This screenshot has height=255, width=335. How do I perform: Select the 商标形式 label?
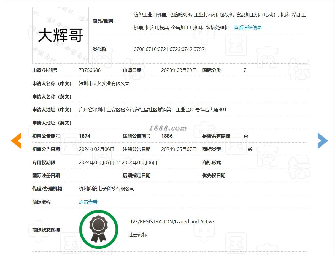tap(212, 162)
